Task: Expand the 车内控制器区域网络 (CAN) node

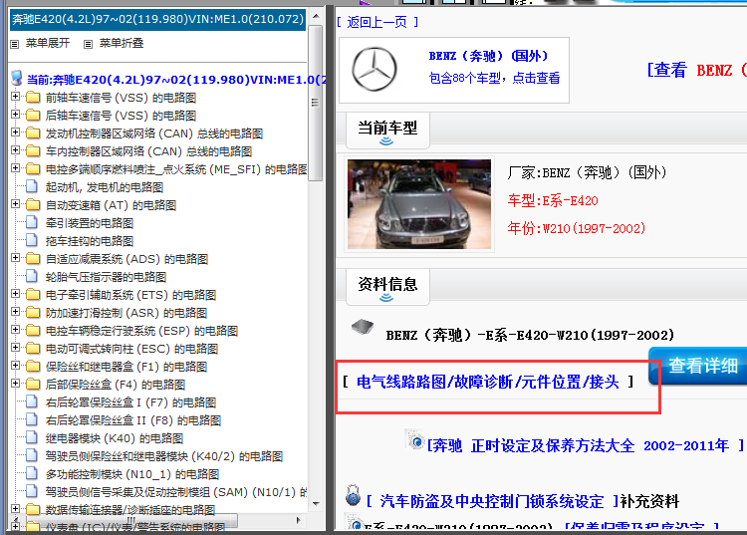Action: pyautogui.click(x=15, y=150)
